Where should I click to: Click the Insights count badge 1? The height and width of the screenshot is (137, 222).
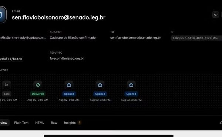pyautogui.click(x=80, y=123)
